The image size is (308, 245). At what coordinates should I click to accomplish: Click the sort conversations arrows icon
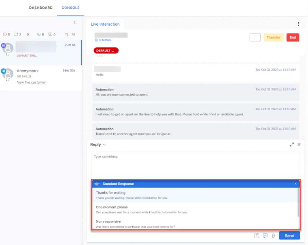click(x=67, y=34)
